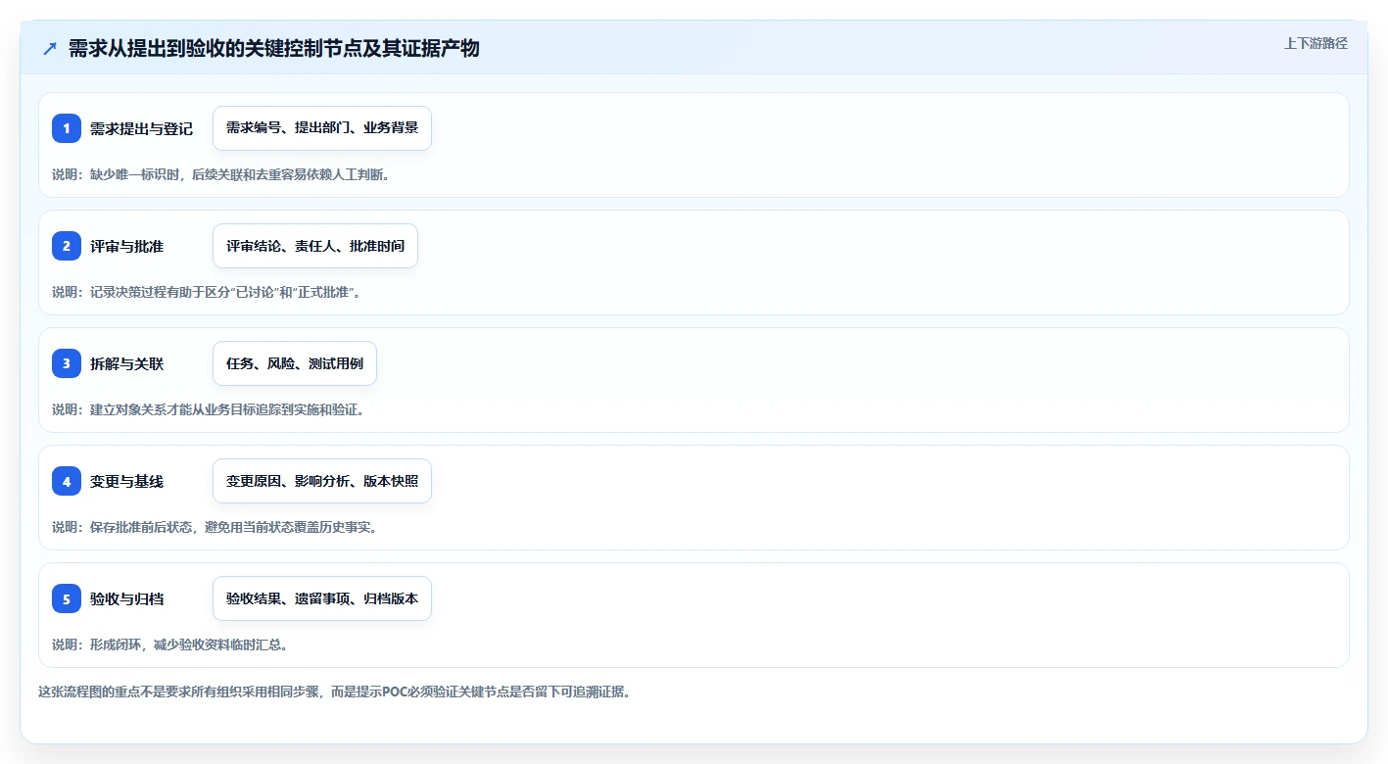Screen dimensions: 1388x764
Task: Click the 拆解与关联 step title
Action: pos(127,363)
